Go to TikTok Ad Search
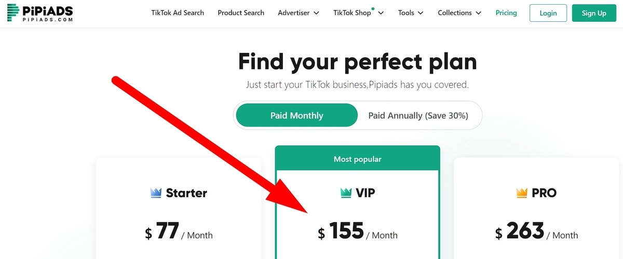The height and width of the screenshot is (259, 623). pos(178,13)
